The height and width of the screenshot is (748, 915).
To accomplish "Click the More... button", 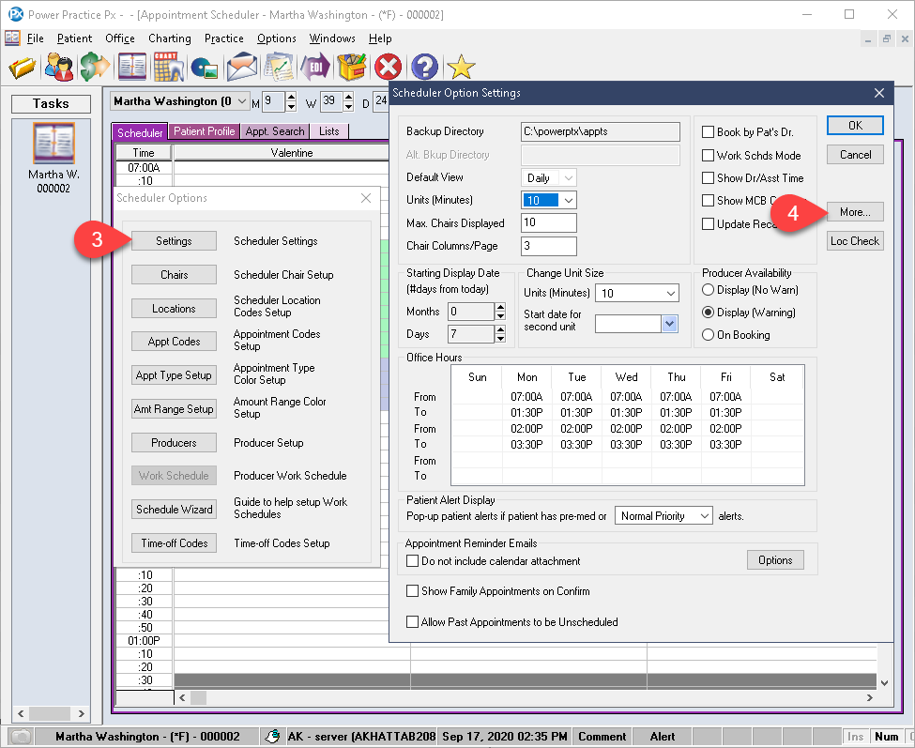I will (855, 212).
